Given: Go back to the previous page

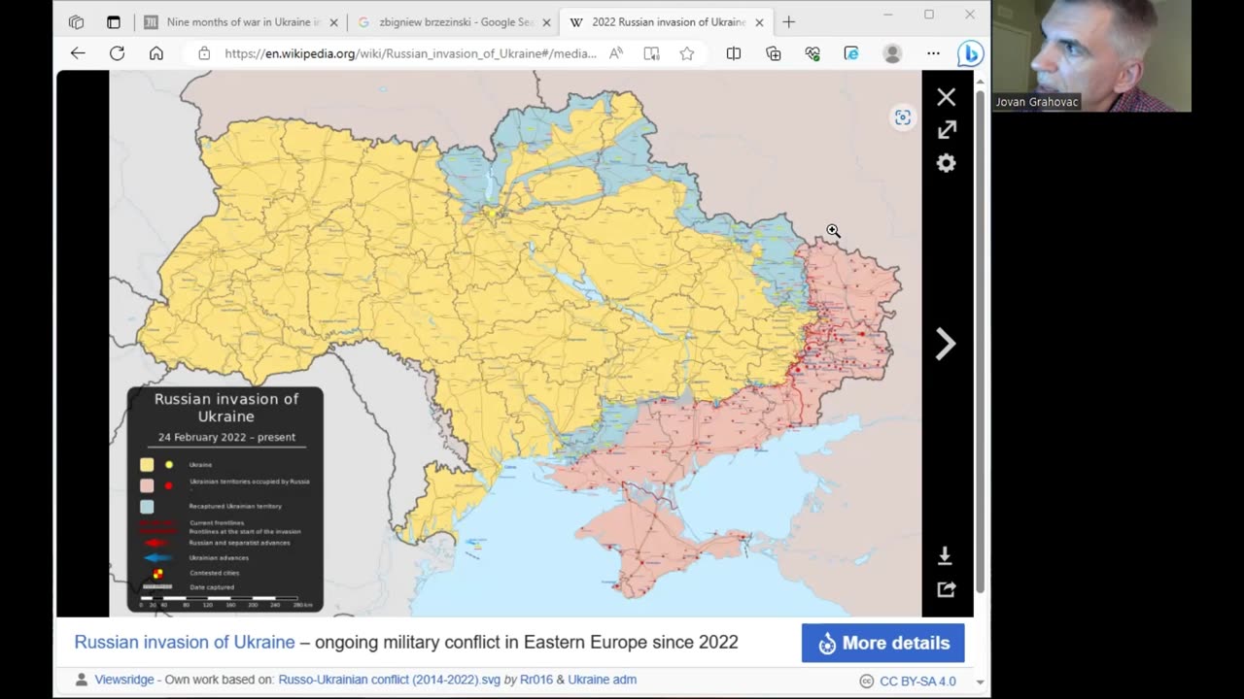Looking at the screenshot, I should 78,53.
